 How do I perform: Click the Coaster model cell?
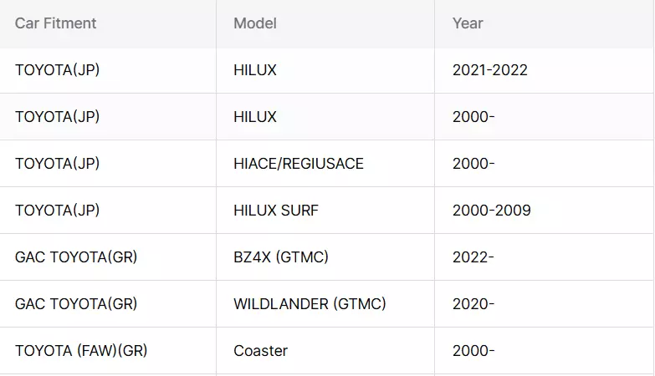(x=325, y=351)
